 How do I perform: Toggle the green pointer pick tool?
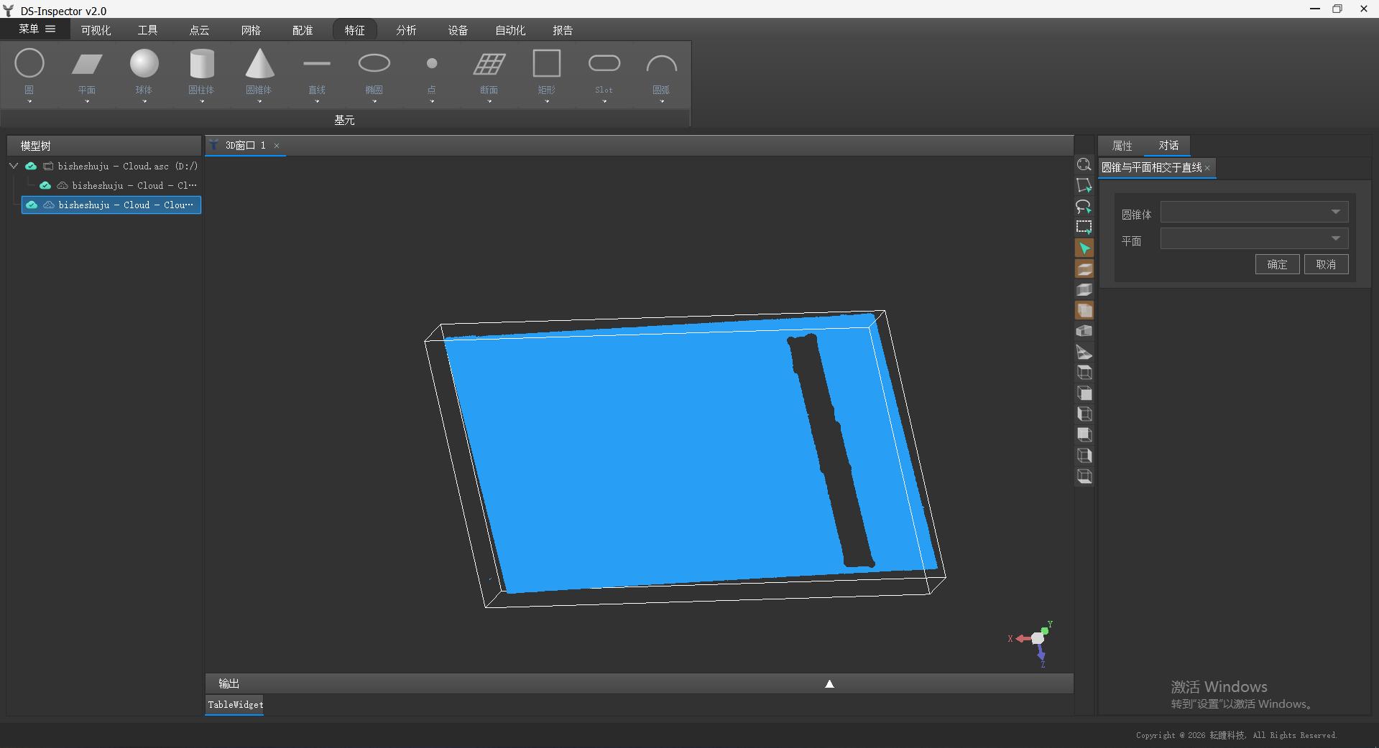pos(1084,248)
